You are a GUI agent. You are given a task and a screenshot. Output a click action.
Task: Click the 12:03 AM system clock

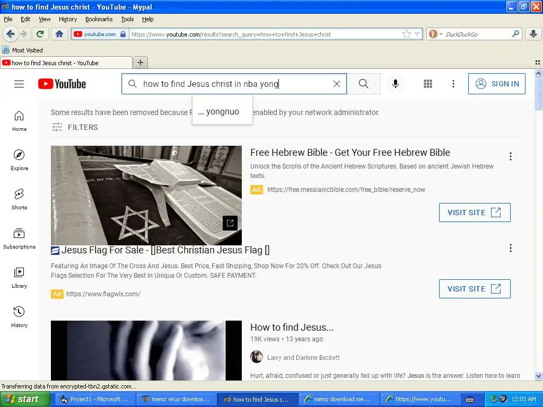click(523, 399)
